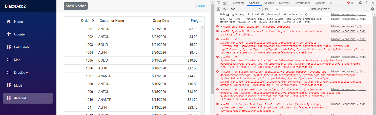
Task: Toggle the device toolbar icon
Action: click(224, 3)
